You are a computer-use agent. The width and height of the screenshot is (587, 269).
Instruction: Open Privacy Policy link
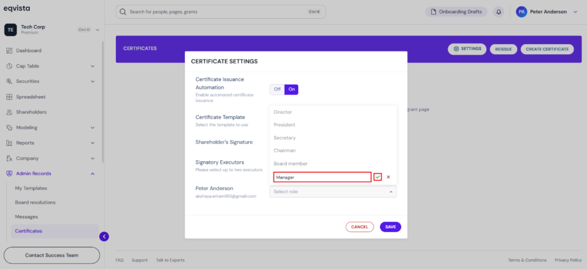pos(568,260)
